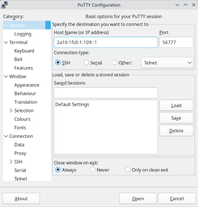Choose Never for close window on exit
Viewport: 198px width, 207px height.
(x=93, y=170)
